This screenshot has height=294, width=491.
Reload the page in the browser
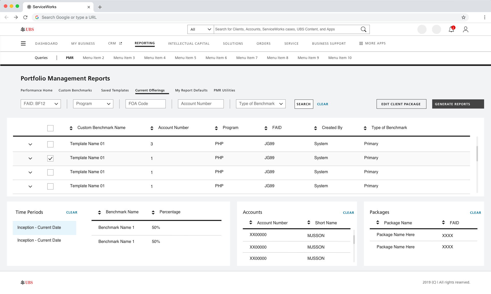(x=25, y=17)
